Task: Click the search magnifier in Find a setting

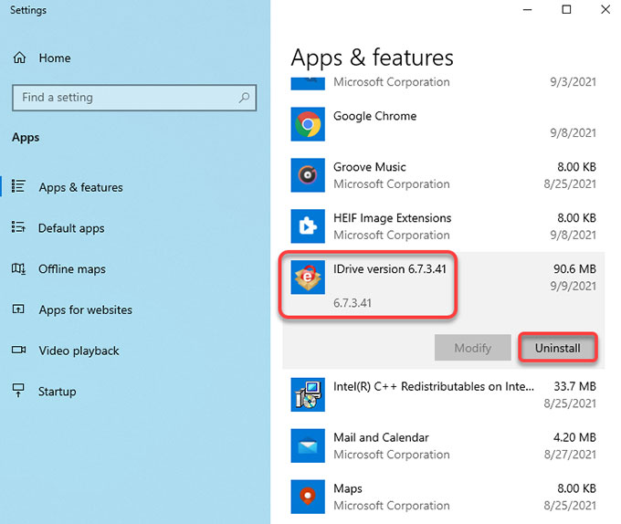Action: 244,97
